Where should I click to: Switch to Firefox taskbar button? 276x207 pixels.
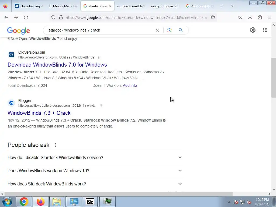coord(40,202)
